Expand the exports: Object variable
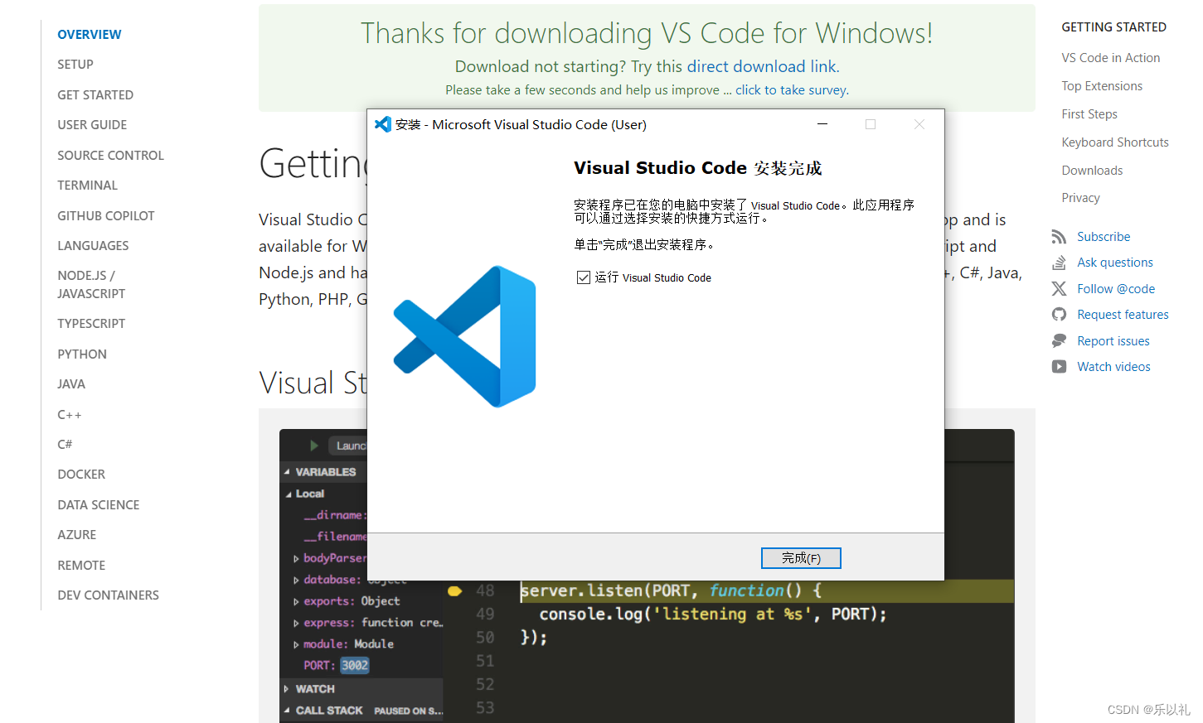 (x=296, y=601)
